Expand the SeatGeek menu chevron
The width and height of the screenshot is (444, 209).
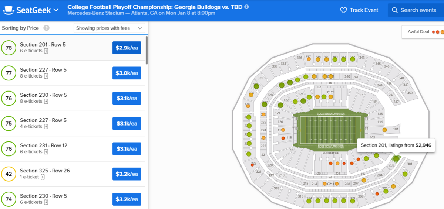(56, 10)
